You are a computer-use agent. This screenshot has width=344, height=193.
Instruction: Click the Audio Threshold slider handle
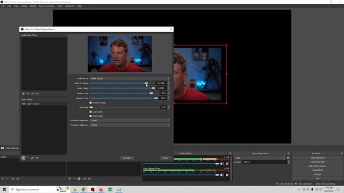pos(146,83)
